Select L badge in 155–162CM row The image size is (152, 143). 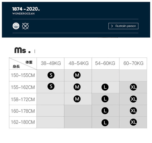pyautogui.click(x=105, y=87)
